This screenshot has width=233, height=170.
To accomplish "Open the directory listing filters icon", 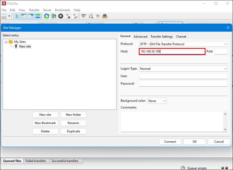I will pos(84,16).
